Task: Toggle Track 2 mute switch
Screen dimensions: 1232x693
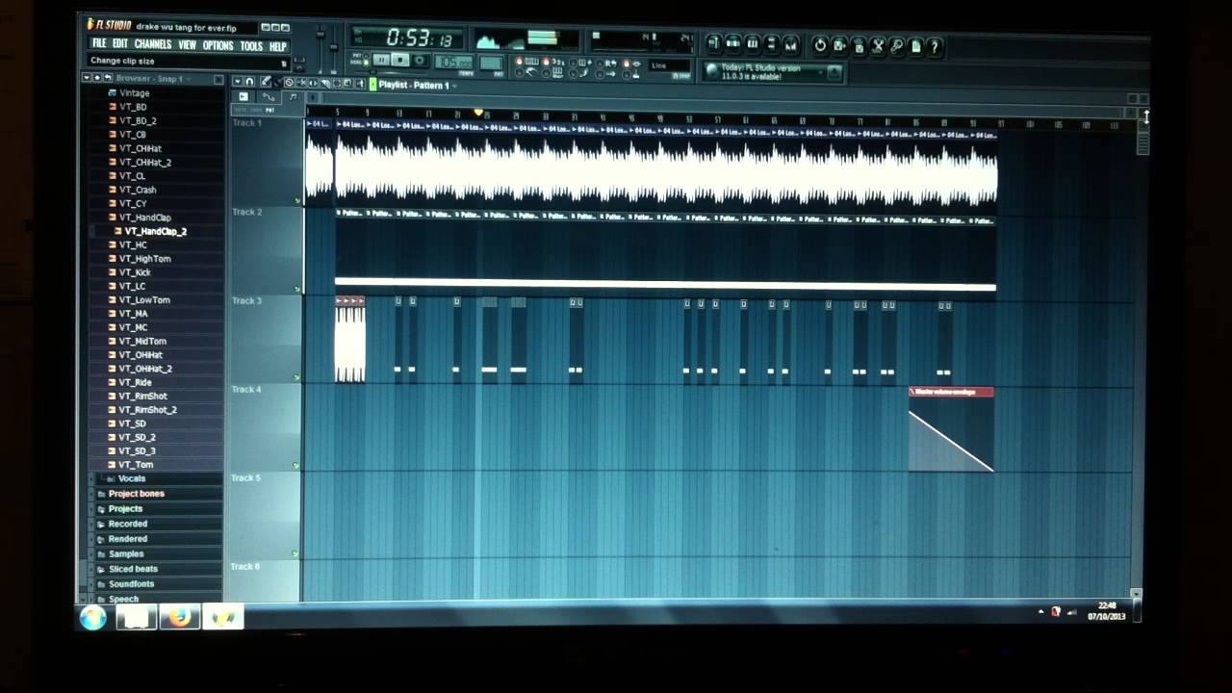Action: click(x=297, y=289)
